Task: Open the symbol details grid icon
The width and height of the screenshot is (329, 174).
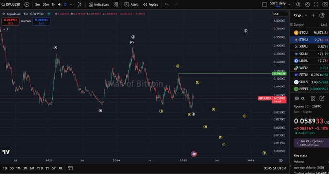Action: pyautogui.click(x=313, y=98)
